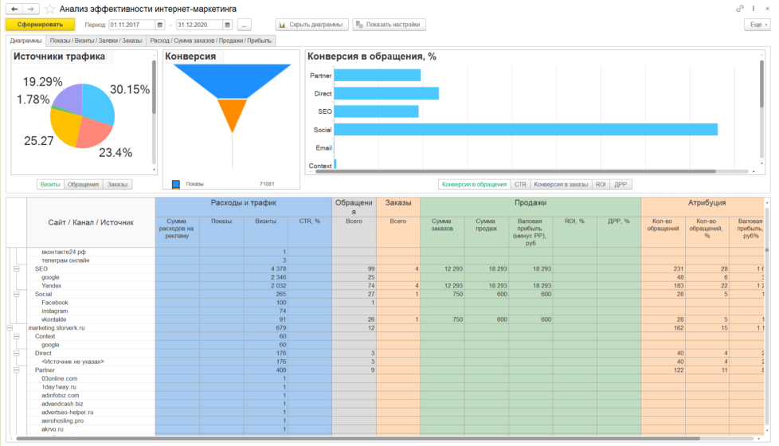The width and height of the screenshot is (779, 446).
Task: Switch bar chart to ROI metric
Action: pos(601,184)
